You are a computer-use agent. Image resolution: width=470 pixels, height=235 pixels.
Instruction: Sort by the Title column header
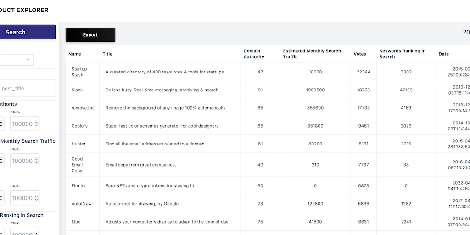pos(107,54)
